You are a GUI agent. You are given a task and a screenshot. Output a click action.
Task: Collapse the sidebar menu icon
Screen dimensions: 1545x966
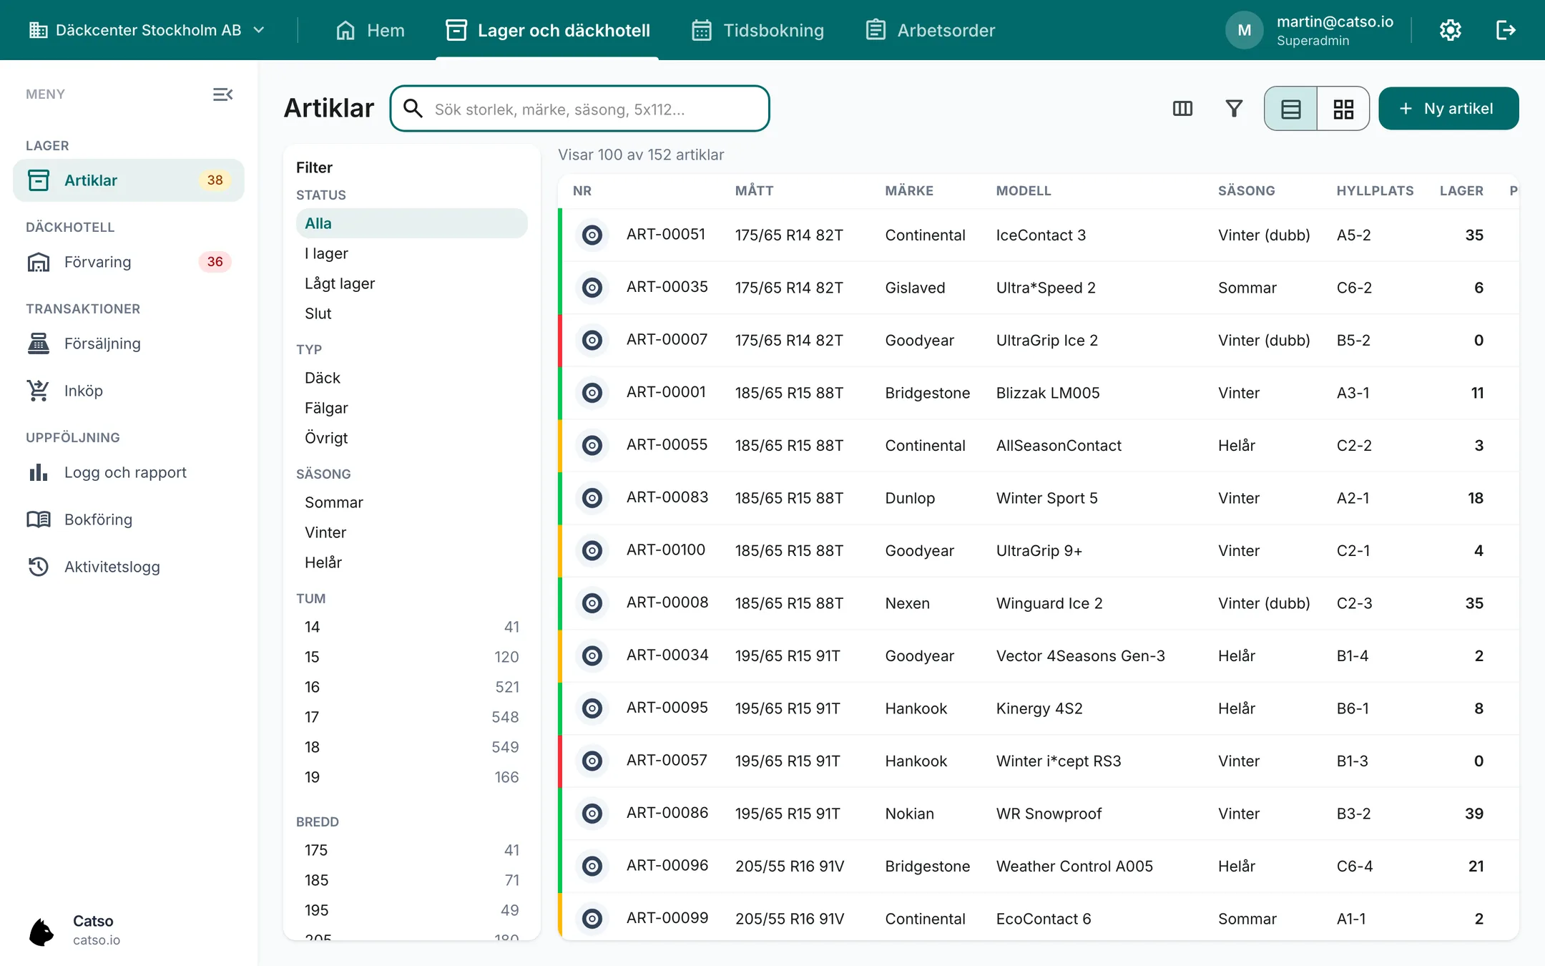[222, 94]
